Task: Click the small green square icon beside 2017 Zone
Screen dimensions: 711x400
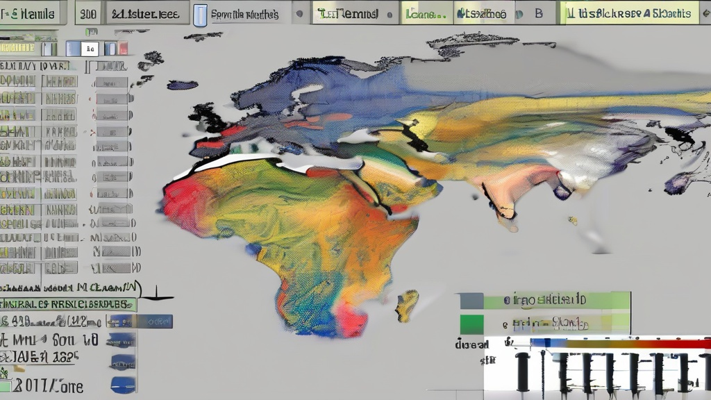Action: 6,385
